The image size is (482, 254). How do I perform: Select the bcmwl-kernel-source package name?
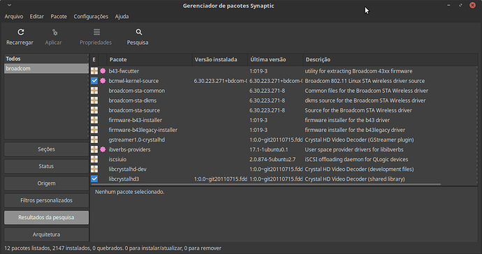pos(133,81)
